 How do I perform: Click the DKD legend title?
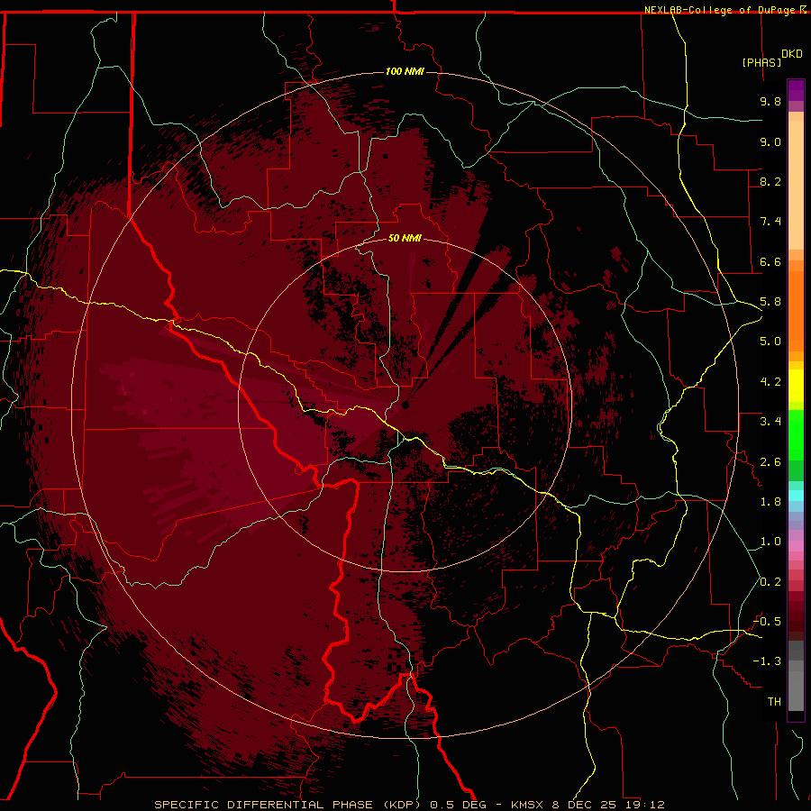click(792, 54)
